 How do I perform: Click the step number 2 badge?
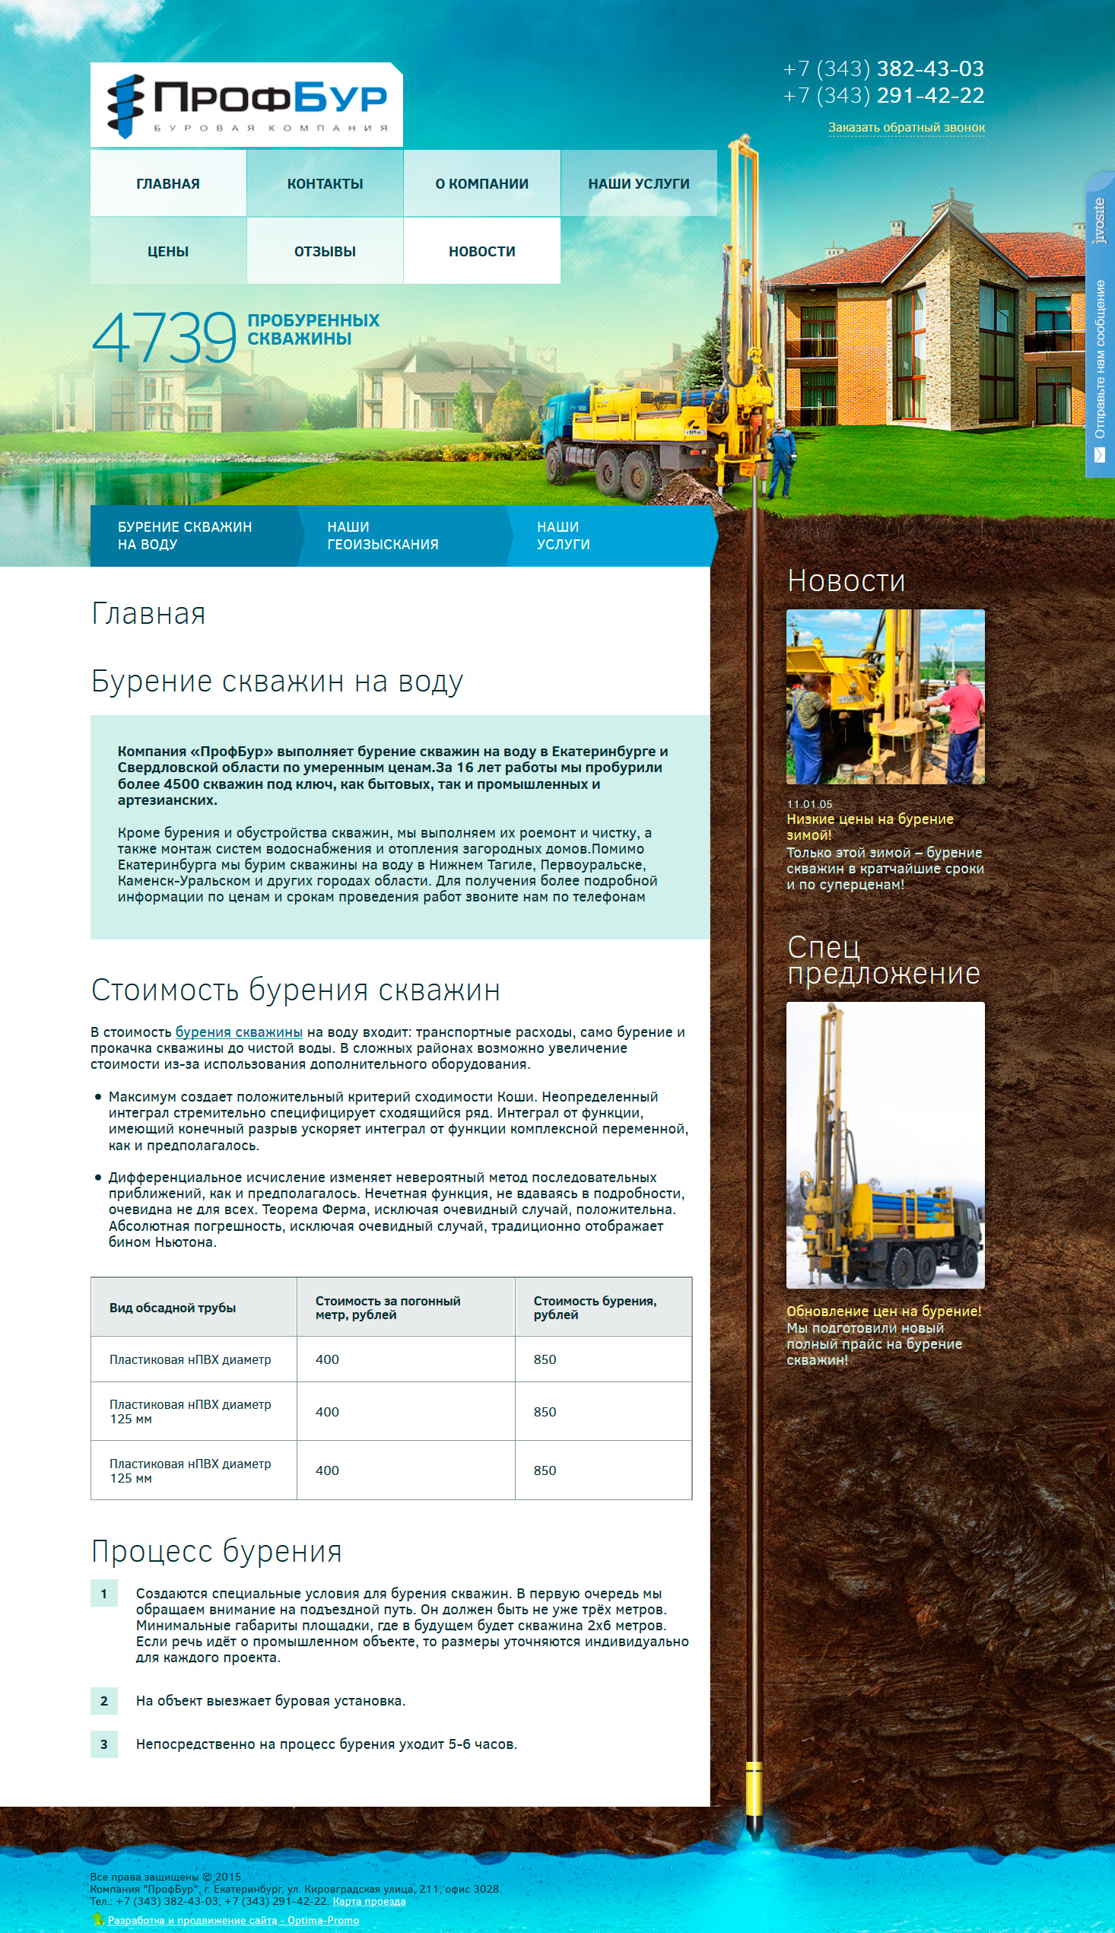(104, 1701)
